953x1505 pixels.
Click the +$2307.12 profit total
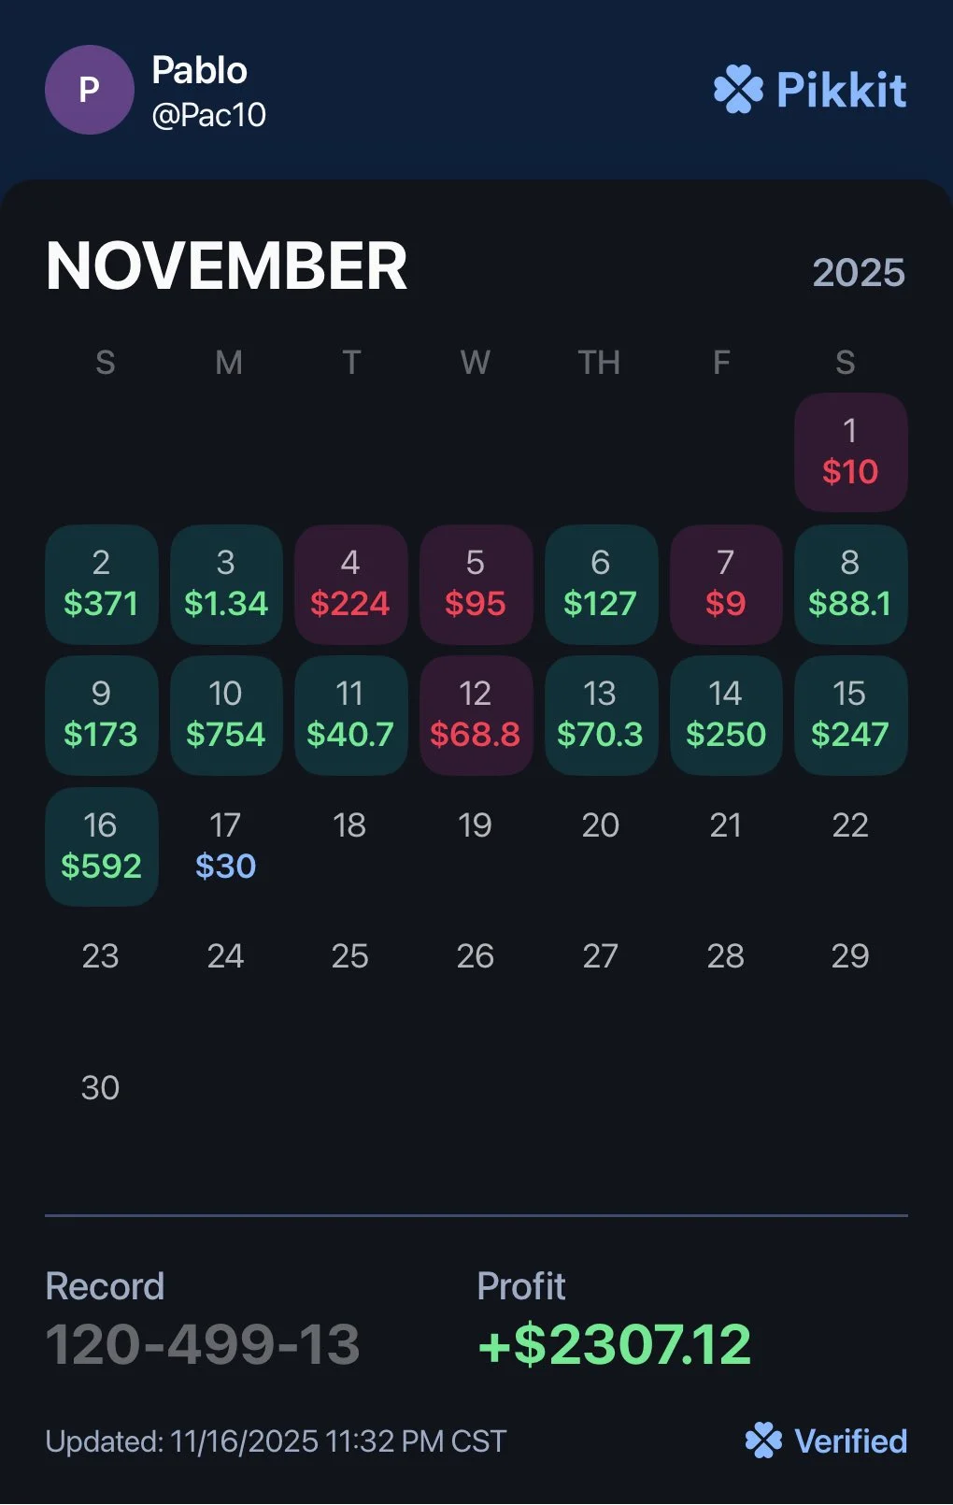614,1344
